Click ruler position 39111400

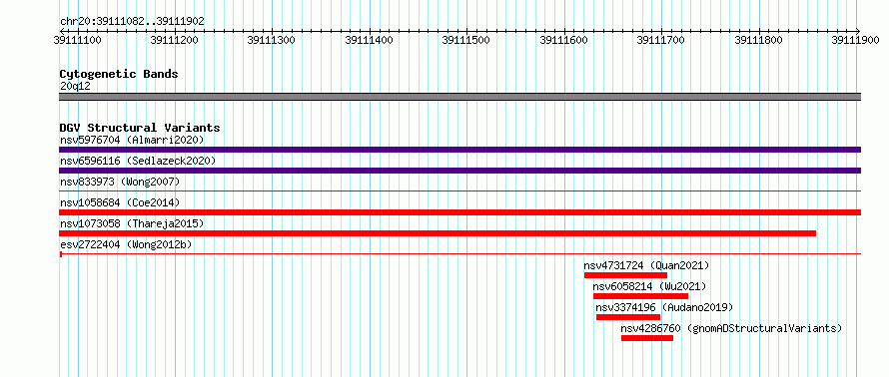(x=370, y=40)
